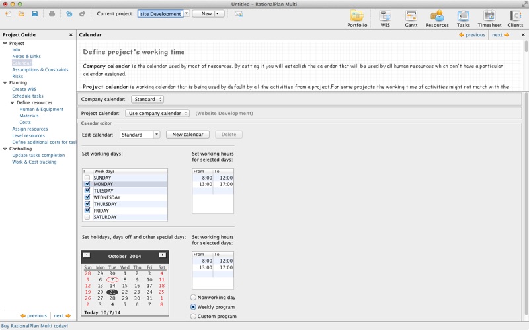The height and width of the screenshot is (330, 529).
Task: Select the Nonworking day option
Action: click(x=193, y=298)
